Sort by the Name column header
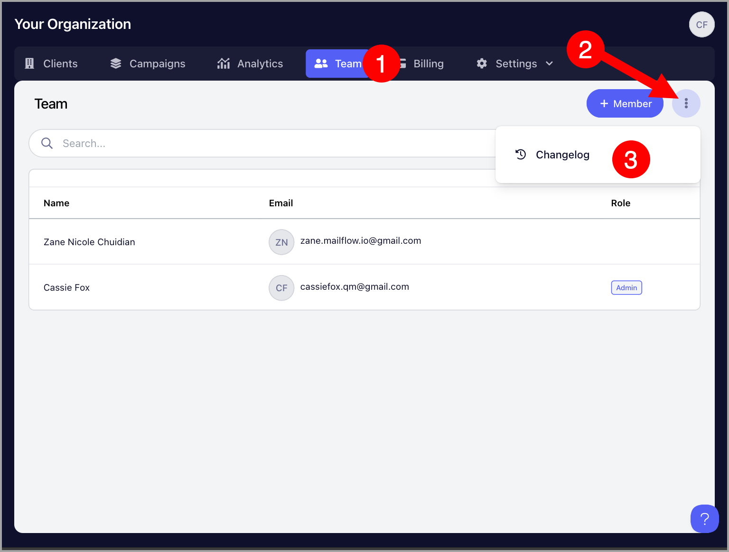The image size is (729, 552). [56, 203]
